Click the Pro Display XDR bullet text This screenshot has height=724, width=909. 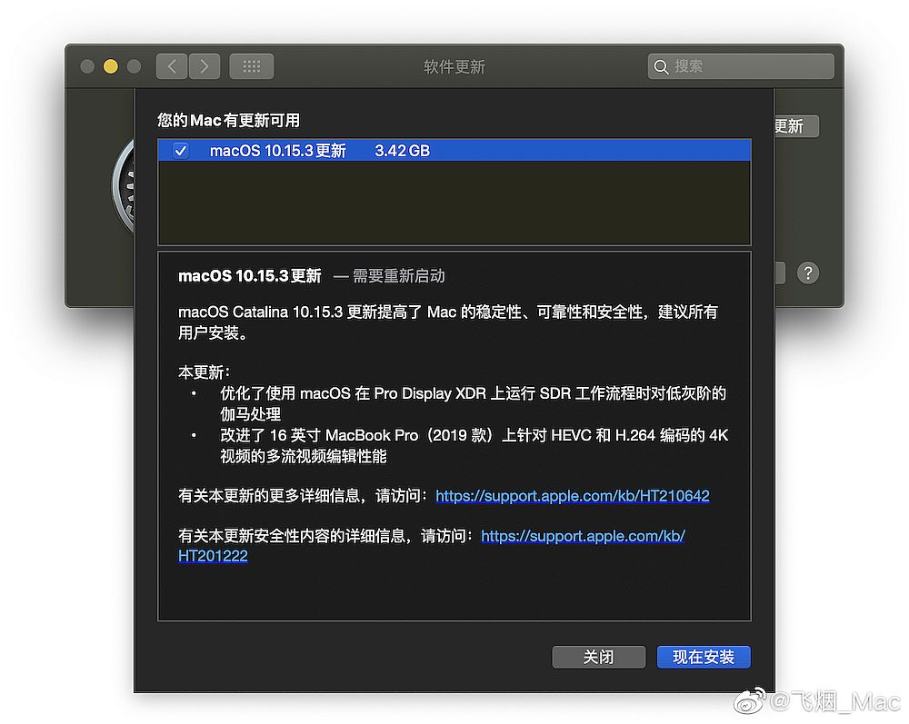pos(473,403)
